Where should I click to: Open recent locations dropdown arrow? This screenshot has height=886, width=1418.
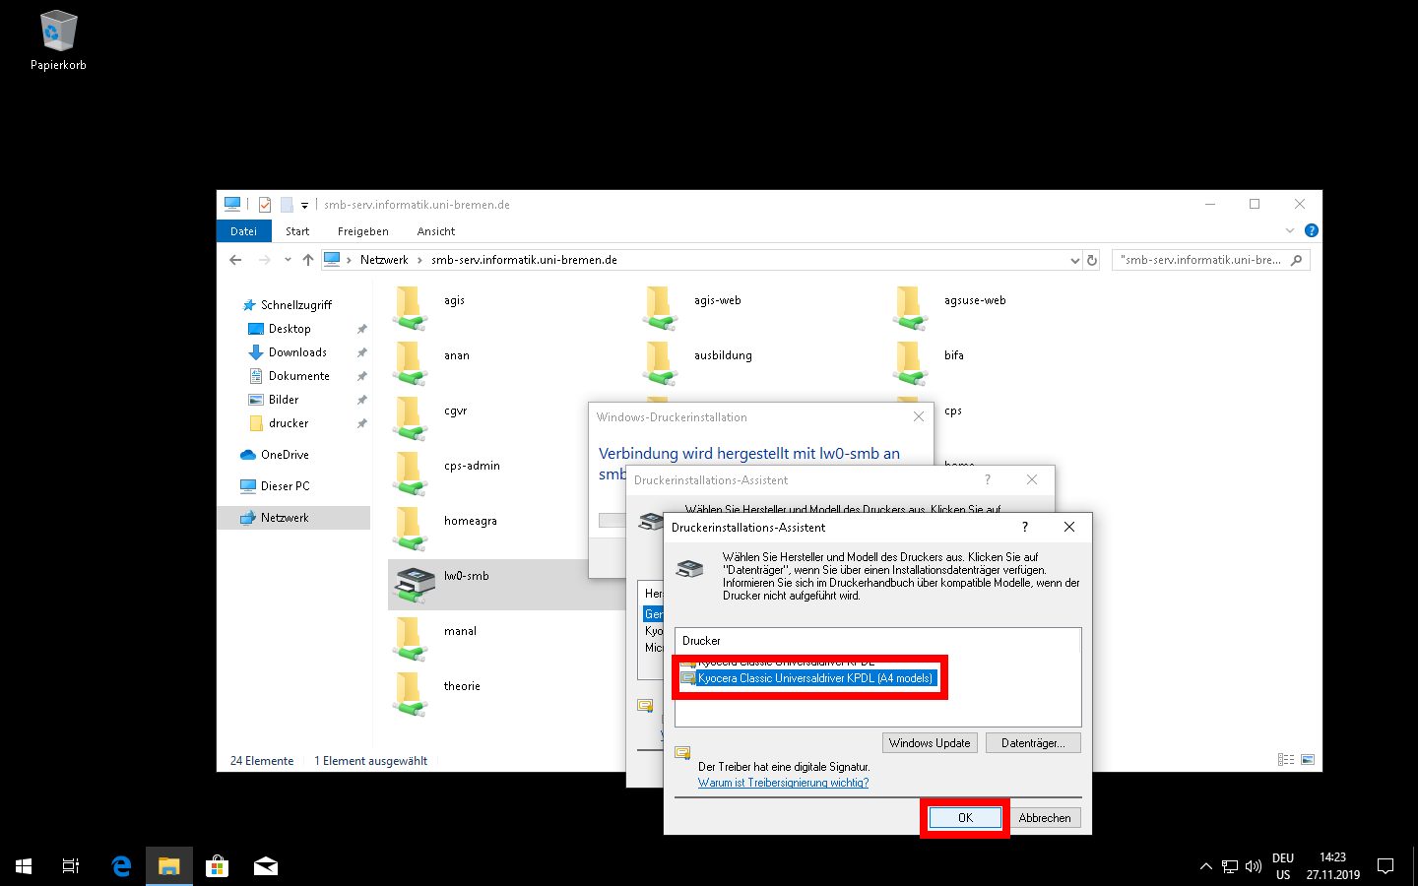pyautogui.click(x=288, y=260)
